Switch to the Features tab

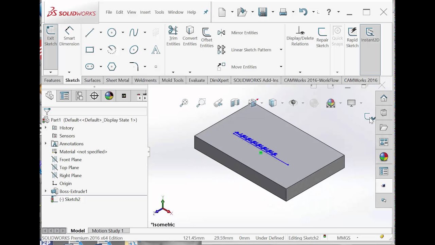(x=52, y=80)
